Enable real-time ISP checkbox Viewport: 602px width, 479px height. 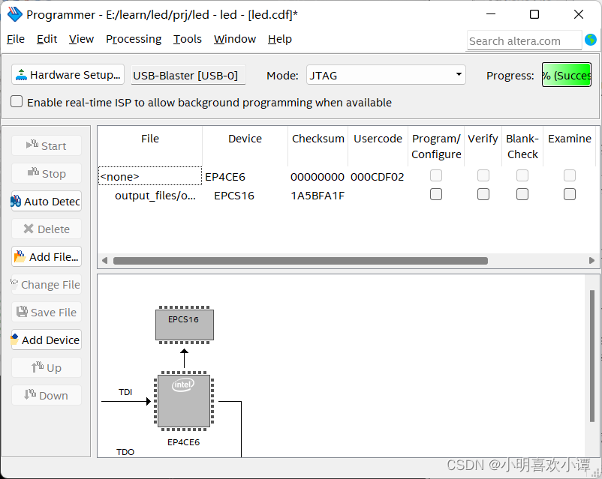17,102
